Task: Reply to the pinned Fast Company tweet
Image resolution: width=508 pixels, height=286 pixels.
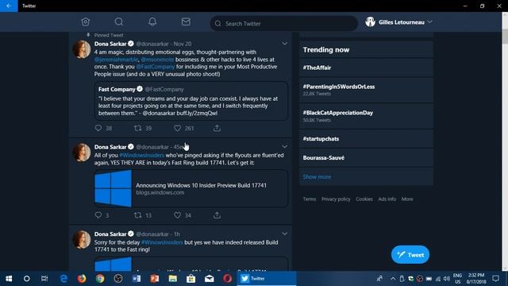Action: (98, 128)
